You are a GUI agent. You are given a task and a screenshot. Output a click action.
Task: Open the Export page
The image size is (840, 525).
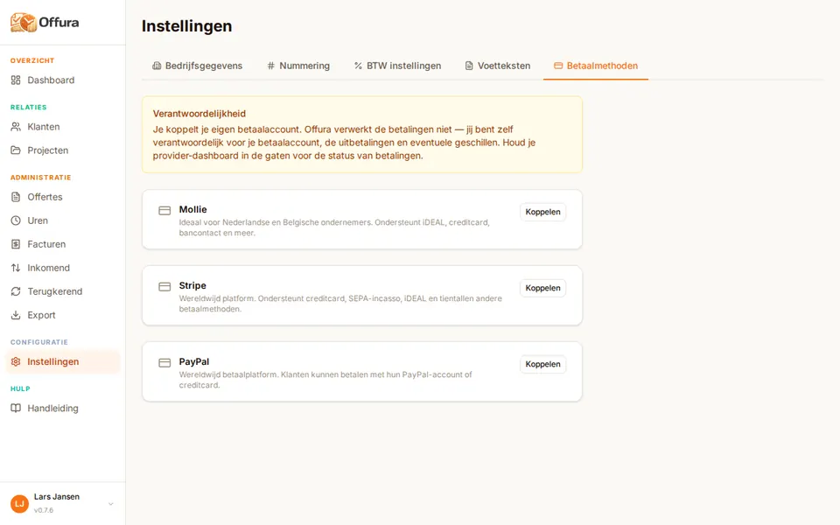coord(63,315)
